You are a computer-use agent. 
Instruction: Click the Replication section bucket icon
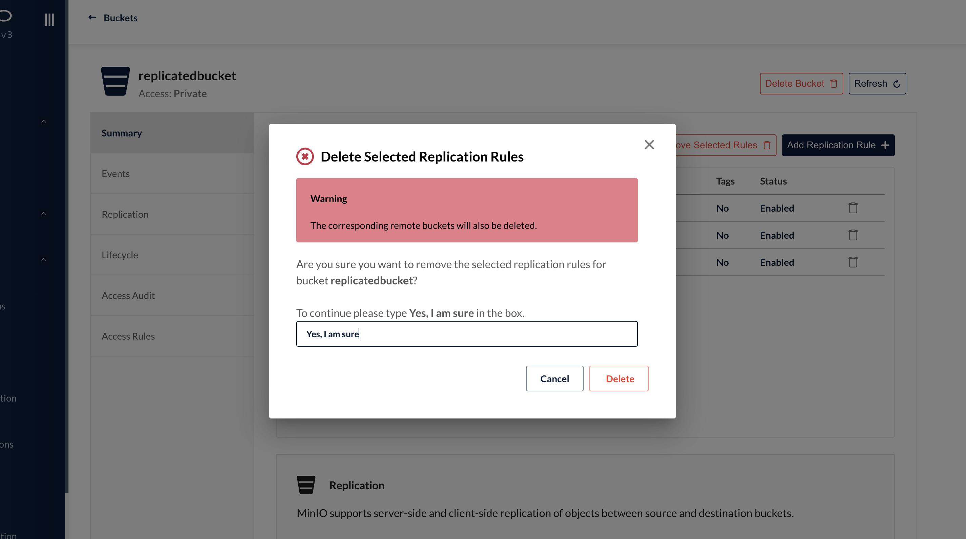(306, 485)
